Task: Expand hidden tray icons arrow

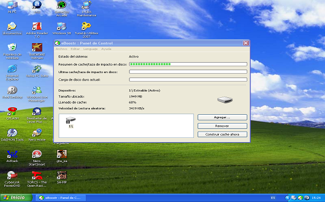Action: pyautogui.click(x=287, y=198)
